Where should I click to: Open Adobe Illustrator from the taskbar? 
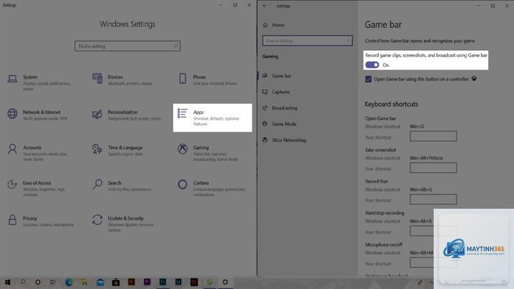[x=132, y=282]
